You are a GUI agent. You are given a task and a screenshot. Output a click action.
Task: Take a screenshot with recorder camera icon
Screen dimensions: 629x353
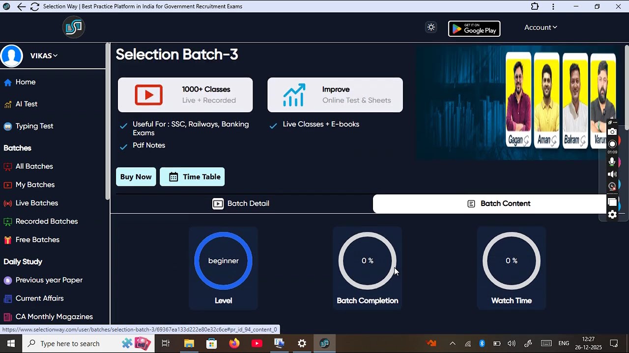[x=612, y=132]
